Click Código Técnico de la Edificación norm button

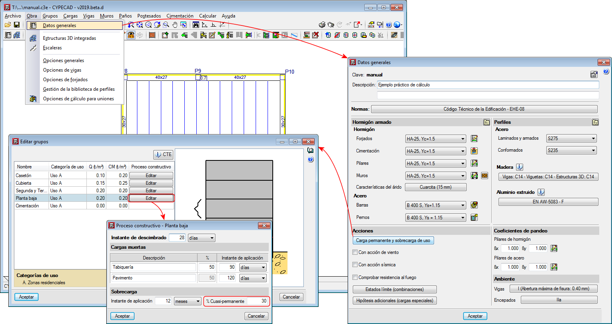click(x=484, y=109)
